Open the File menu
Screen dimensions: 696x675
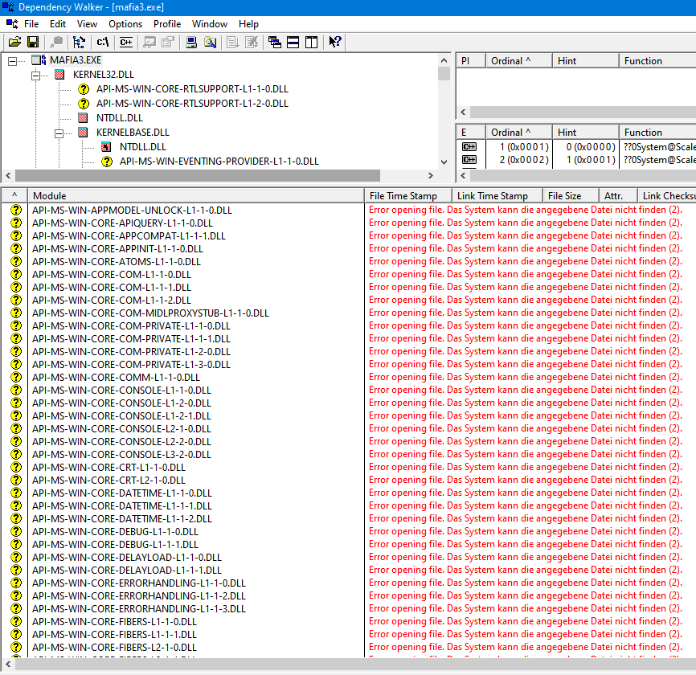(31, 24)
